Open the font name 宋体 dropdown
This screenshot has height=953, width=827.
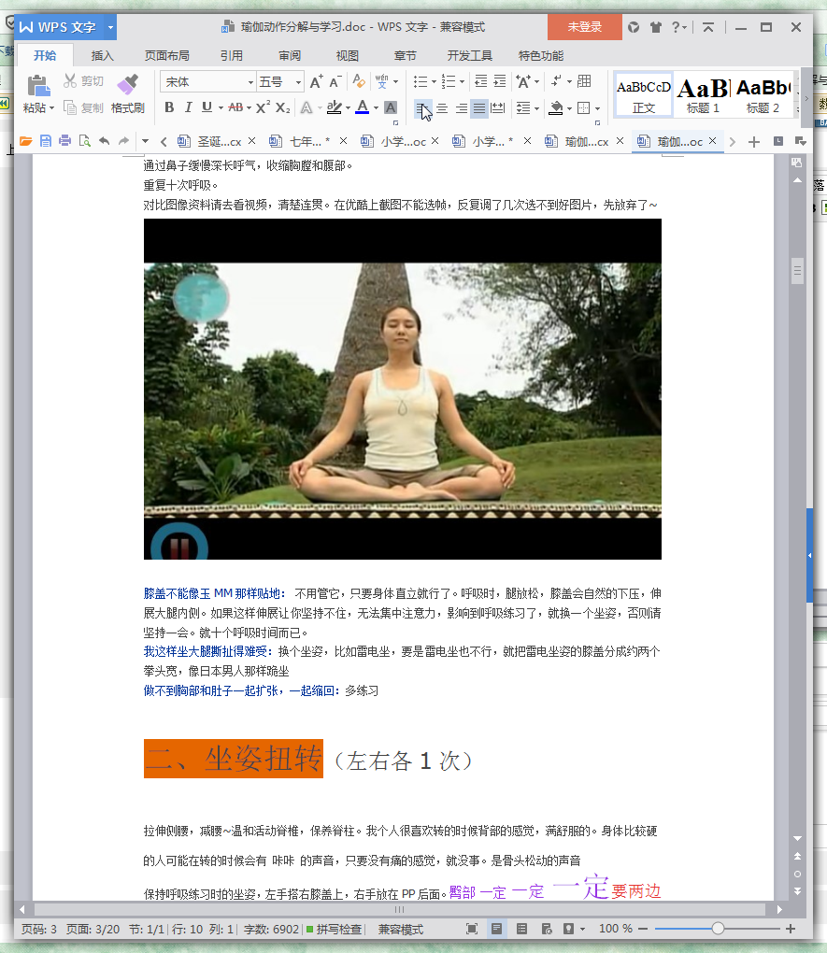[x=250, y=82]
